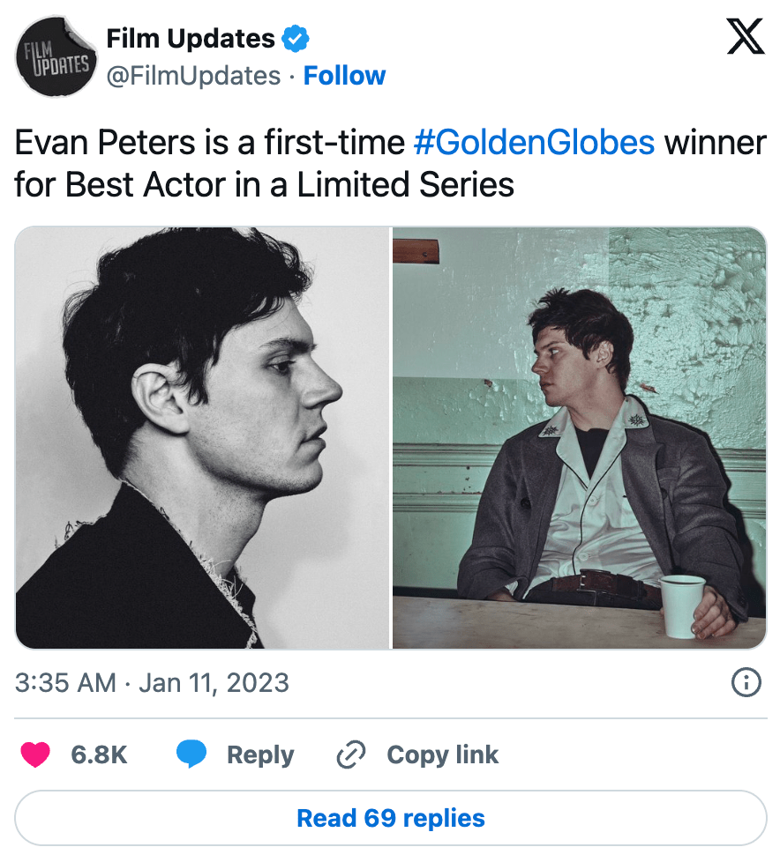The width and height of the screenshot is (780, 862).
Task: Click the Reply text label
Action: 259,754
